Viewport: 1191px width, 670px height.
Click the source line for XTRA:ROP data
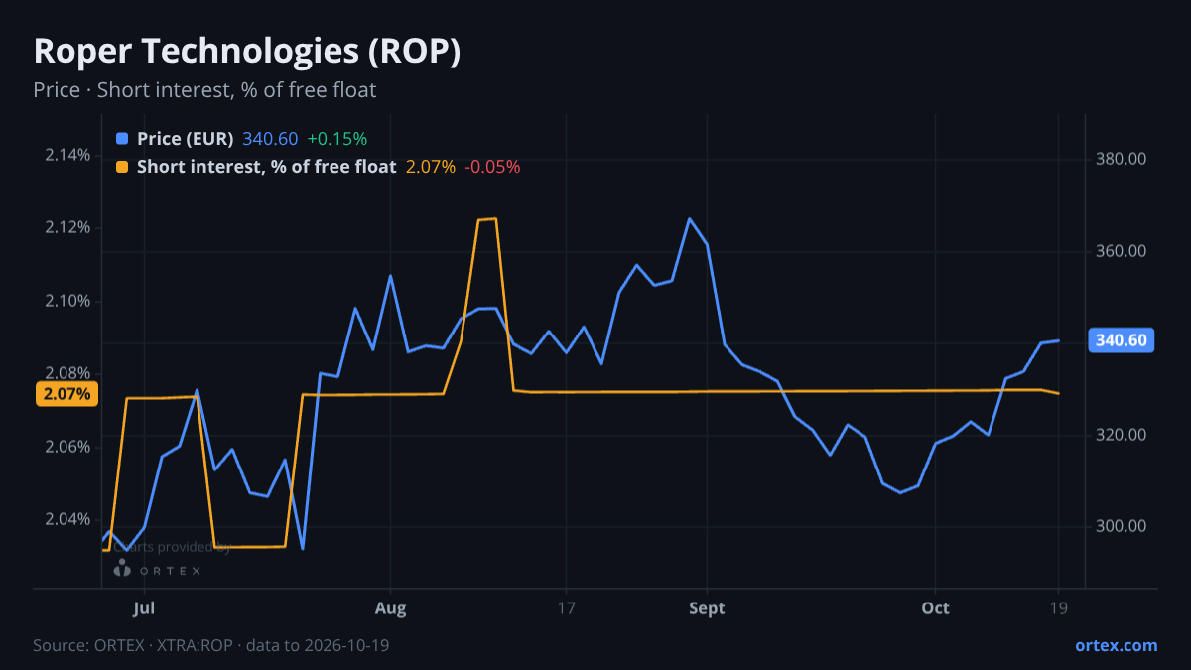coord(210,645)
